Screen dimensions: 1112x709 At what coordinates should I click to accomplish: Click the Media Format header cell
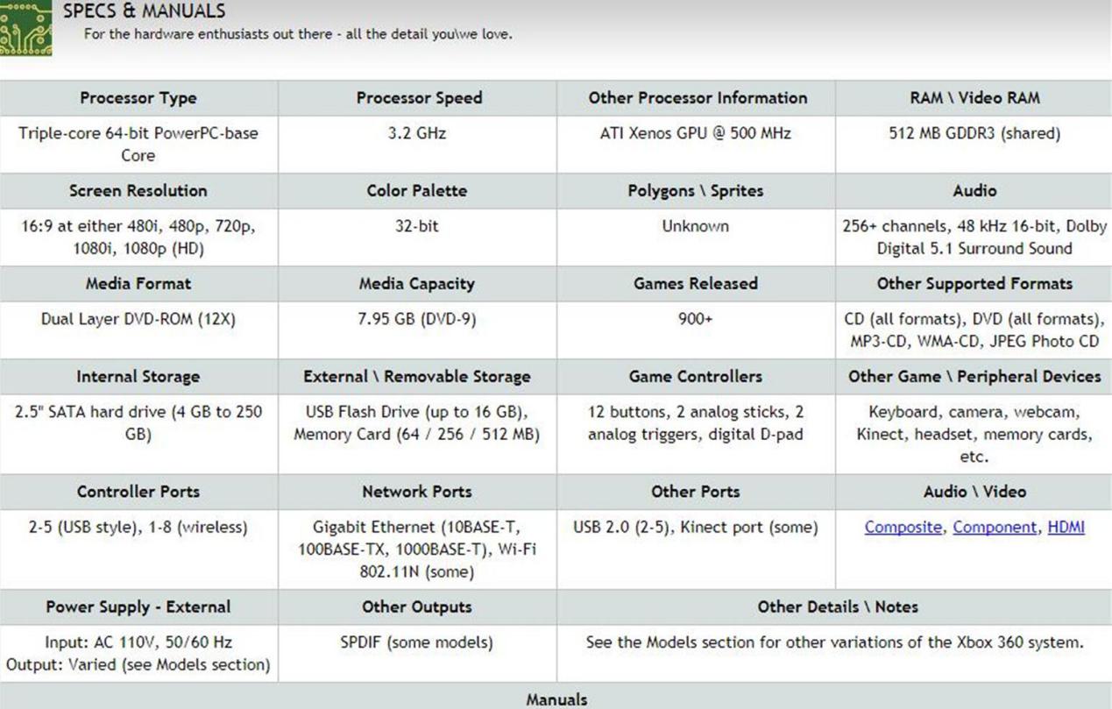point(138,284)
